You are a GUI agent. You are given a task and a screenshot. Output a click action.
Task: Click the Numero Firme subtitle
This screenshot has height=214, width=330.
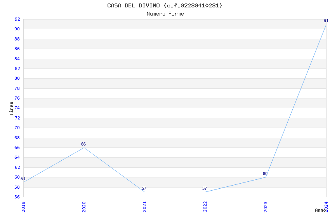[165, 14]
